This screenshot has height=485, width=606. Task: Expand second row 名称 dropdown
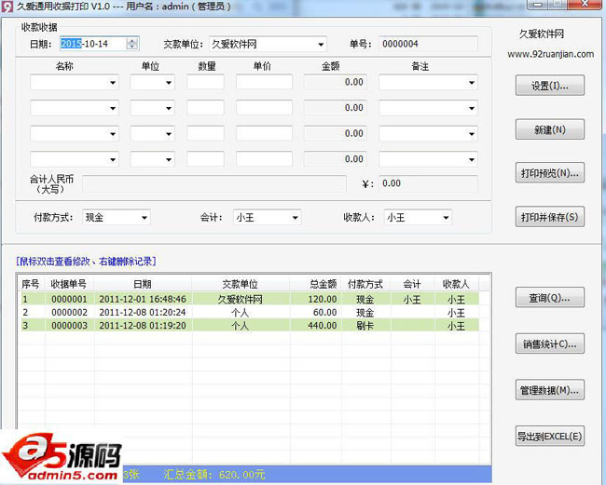coord(113,108)
